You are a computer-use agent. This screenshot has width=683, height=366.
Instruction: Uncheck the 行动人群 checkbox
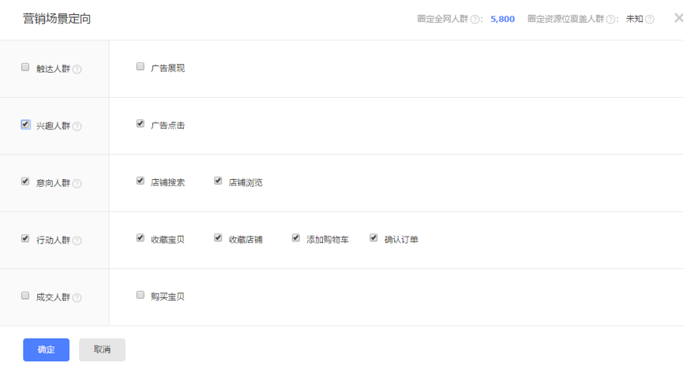(x=25, y=238)
